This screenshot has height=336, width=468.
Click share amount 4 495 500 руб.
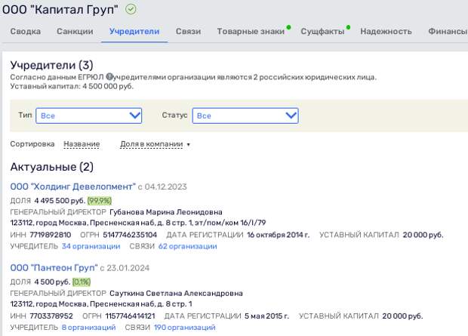[60, 200]
